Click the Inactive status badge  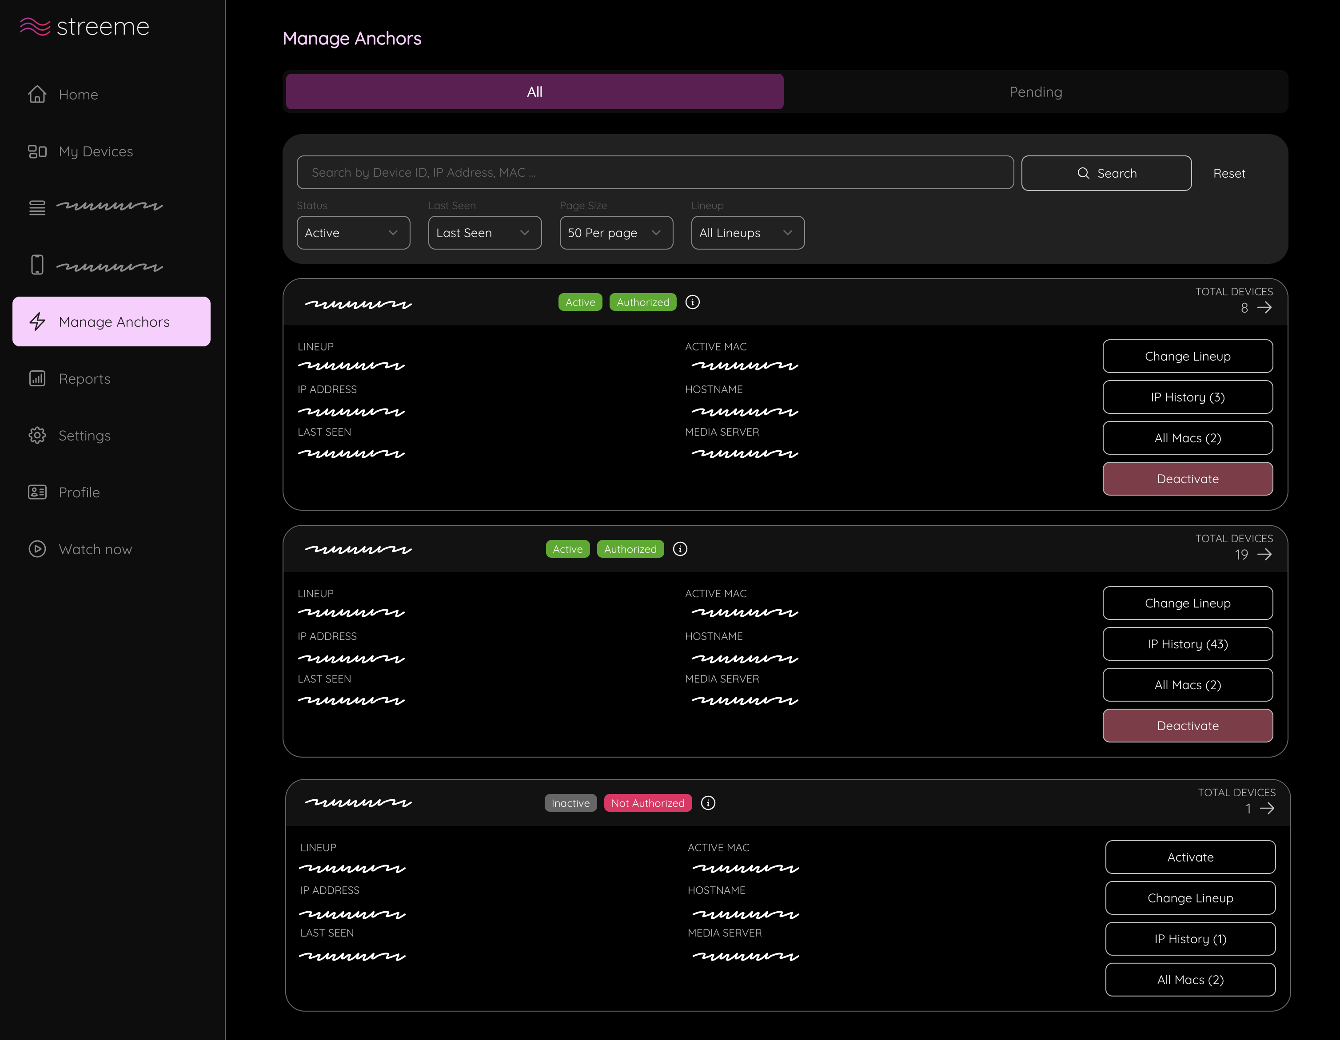(570, 803)
